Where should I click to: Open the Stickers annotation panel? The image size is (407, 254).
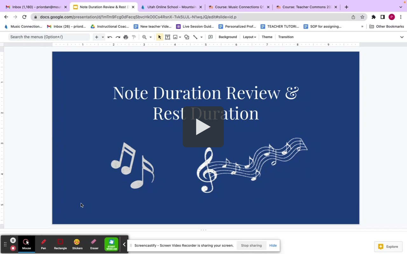pos(77,243)
